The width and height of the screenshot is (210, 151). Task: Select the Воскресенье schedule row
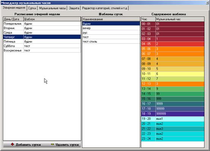pos(42,50)
